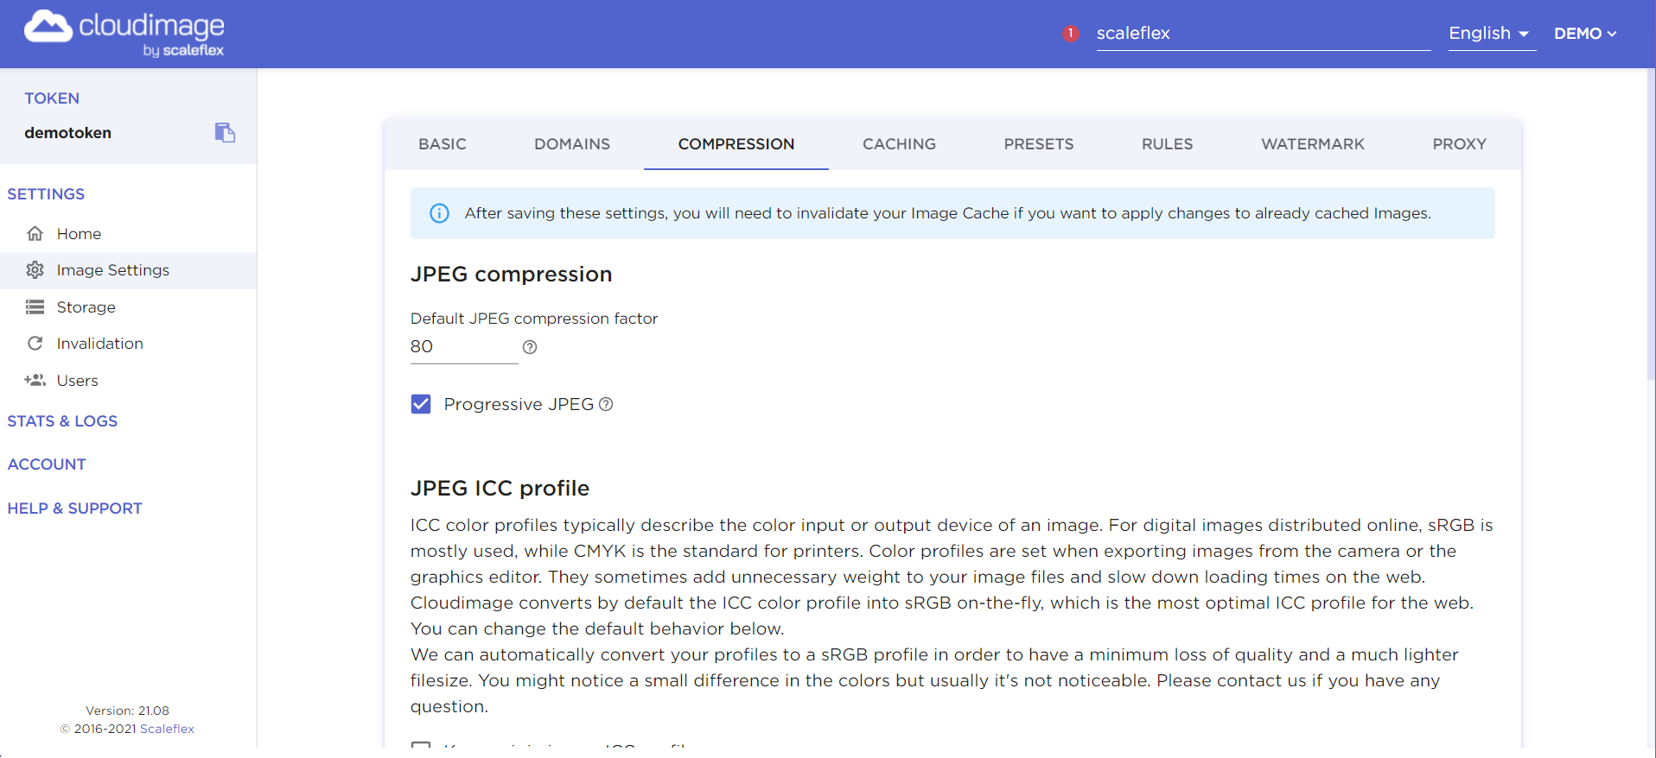Image resolution: width=1656 pixels, height=758 pixels.
Task: Click the Users add-people icon
Action: pyautogui.click(x=35, y=381)
